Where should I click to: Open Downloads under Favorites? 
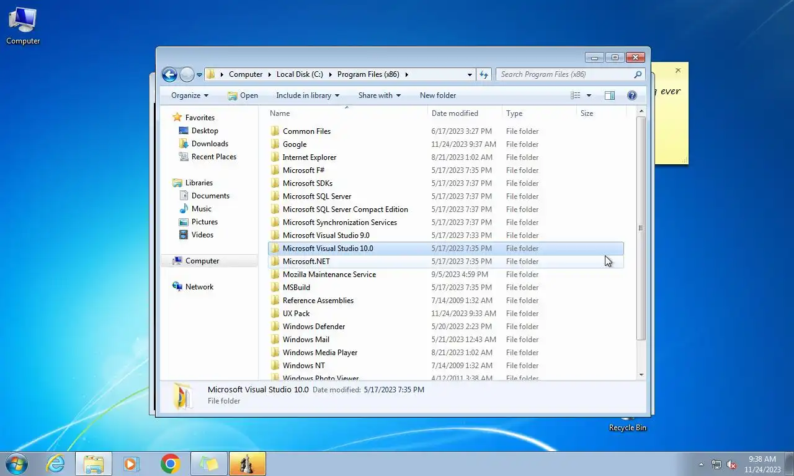click(x=210, y=144)
